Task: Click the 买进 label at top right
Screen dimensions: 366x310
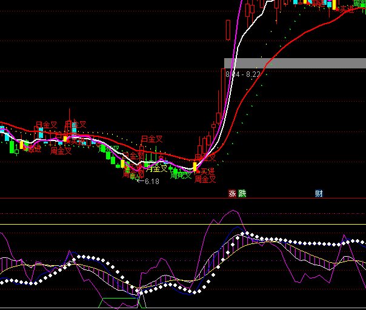Action: click(x=347, y=8)
